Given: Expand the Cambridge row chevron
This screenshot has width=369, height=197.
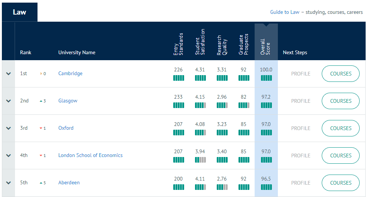Looking at the screenshot, I should point(9,74).
